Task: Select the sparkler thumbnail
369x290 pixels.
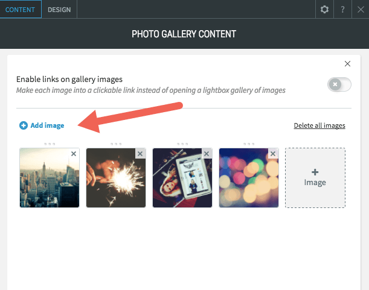Action: pos(116,178)
